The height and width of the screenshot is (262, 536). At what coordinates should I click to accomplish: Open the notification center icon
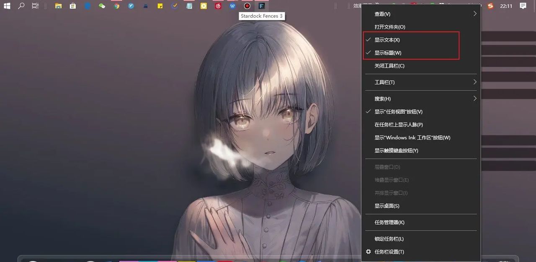(523, 6)
